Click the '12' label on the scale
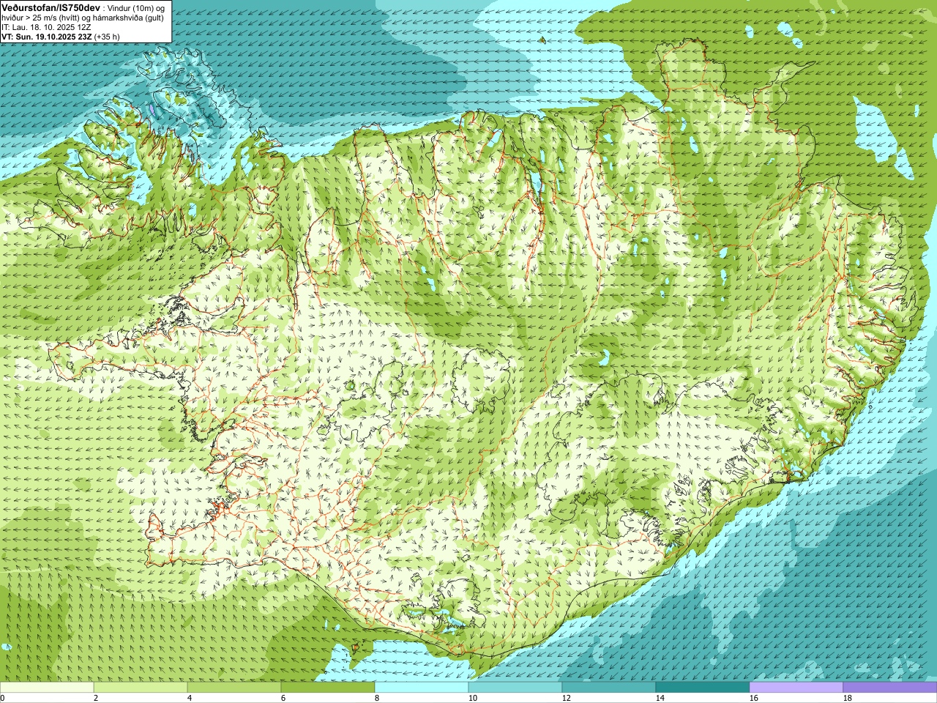This screenshot has width=937, height=703. point(566,698)
